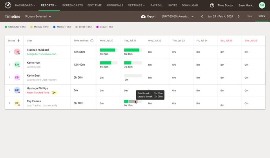Switch to Week view
The height and width of the screenshot is (158, 270).
click(262, 17)
